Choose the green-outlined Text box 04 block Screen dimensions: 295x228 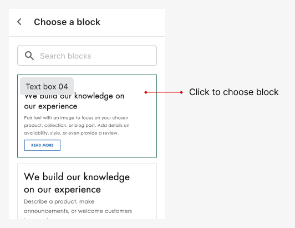pyautogui.click(x=87, y=116)
